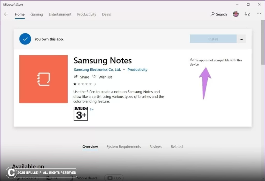The height and width of the screenshot is (181, 265).
Task: Click the IARC 3+ rating badge
Action: [81, 114]
